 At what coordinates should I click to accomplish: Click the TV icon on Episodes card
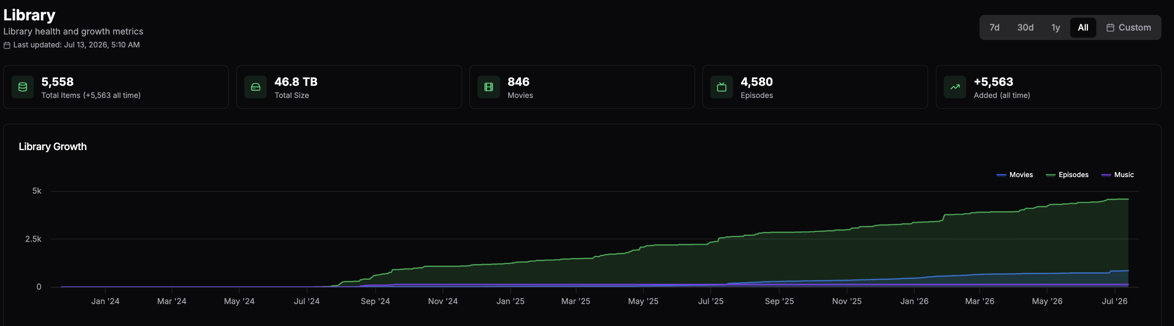pyautogui.click(x=721, y=87)
